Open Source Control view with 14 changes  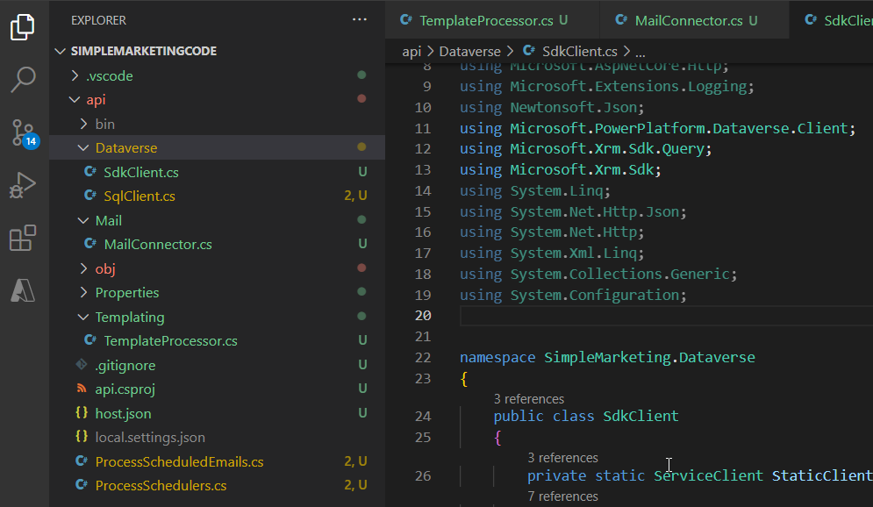coord(24,133)
